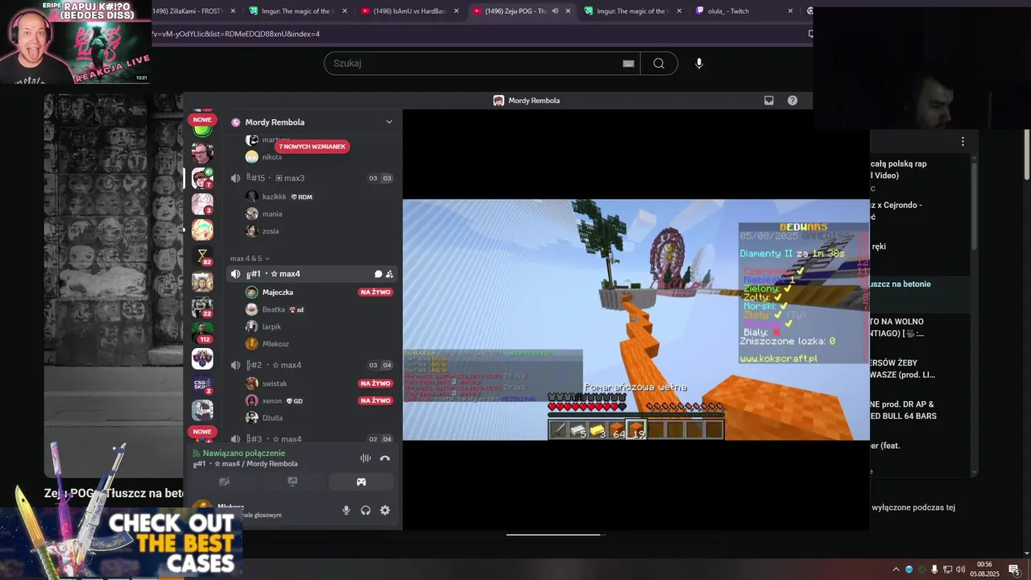1031x580 pixels.
Task: Click browser address bar URL
Action: (236, 34)
